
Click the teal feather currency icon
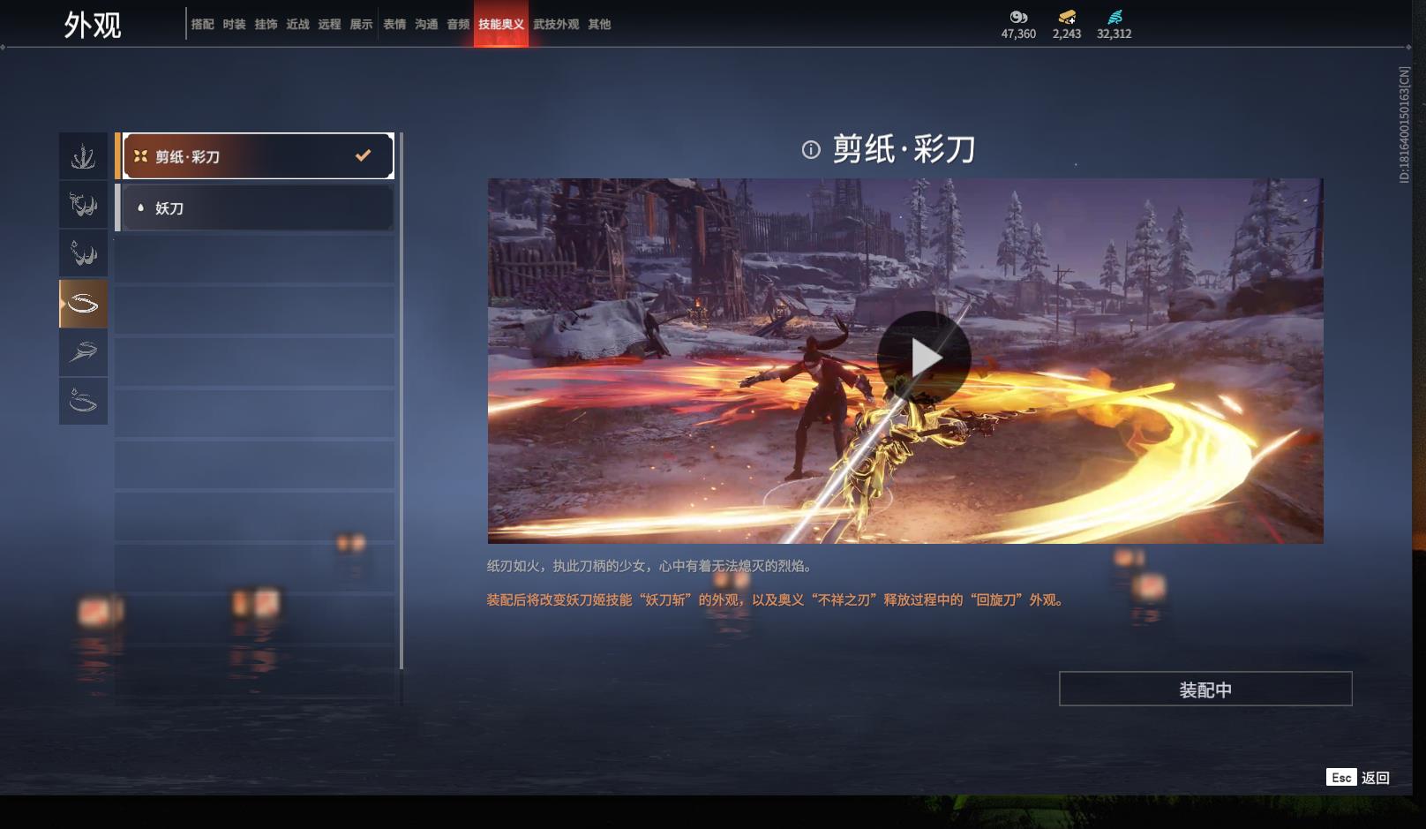click(x=1115, y=17)
